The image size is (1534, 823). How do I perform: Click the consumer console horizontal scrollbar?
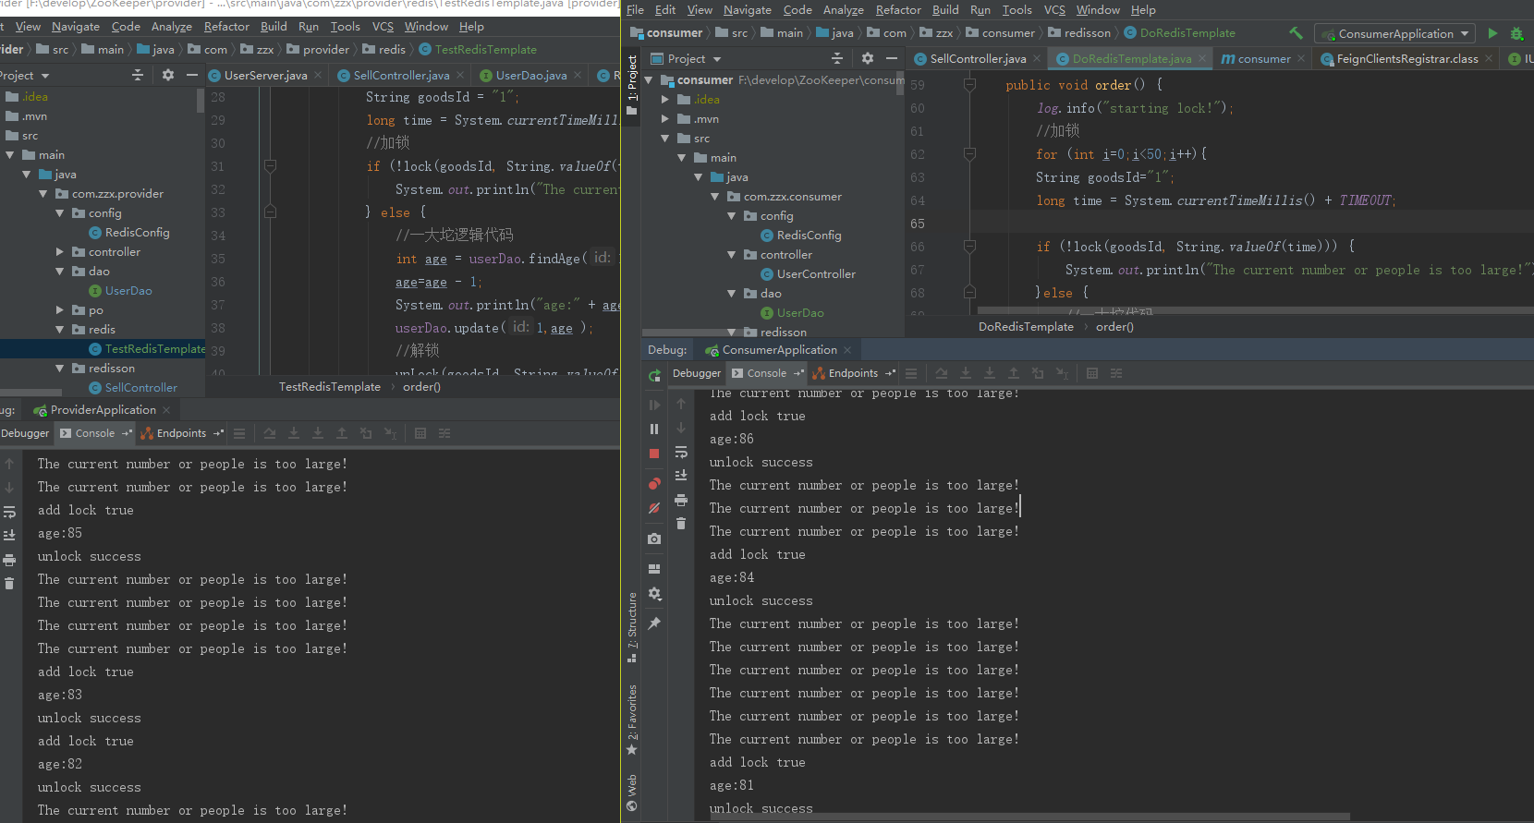point(1029,817)
